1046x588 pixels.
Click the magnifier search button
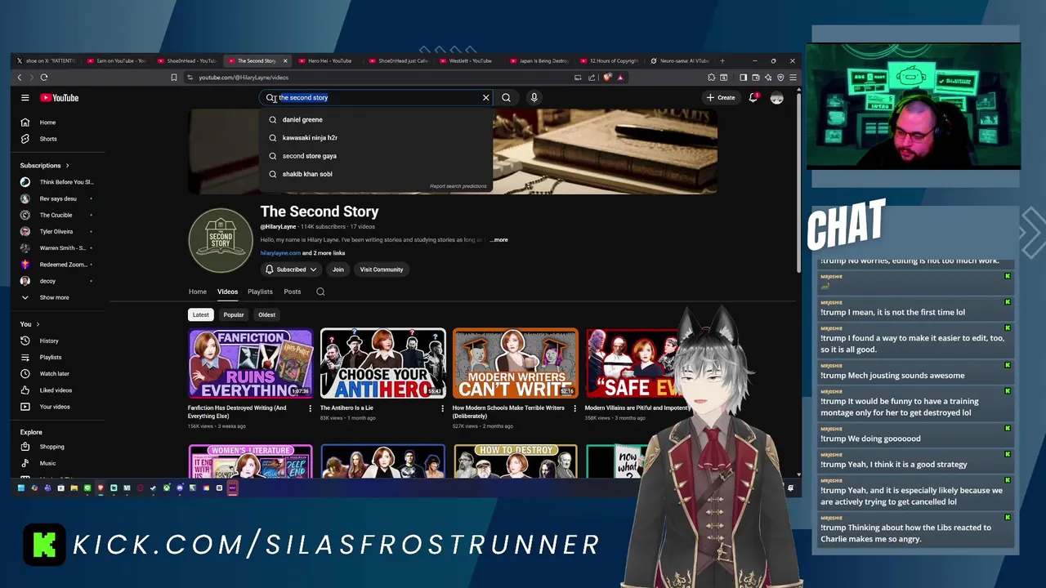[507, 98]
